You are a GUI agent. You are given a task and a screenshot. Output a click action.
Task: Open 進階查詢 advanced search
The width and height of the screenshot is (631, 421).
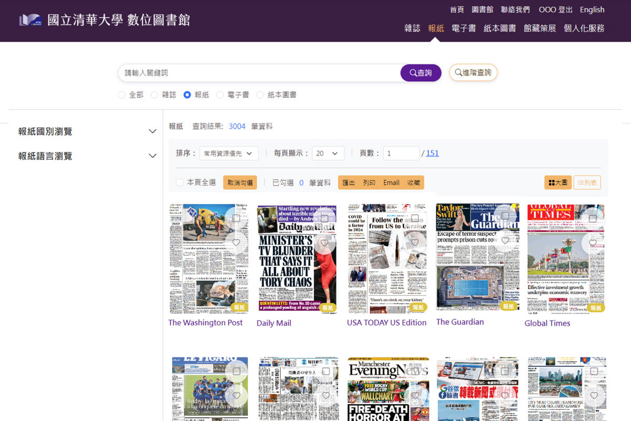pyautogui.click(x=473, y=72)
